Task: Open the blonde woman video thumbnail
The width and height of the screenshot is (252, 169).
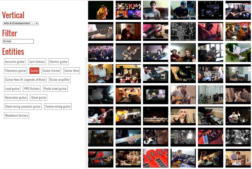Action: pyautogui.click(x=183, y=116)
